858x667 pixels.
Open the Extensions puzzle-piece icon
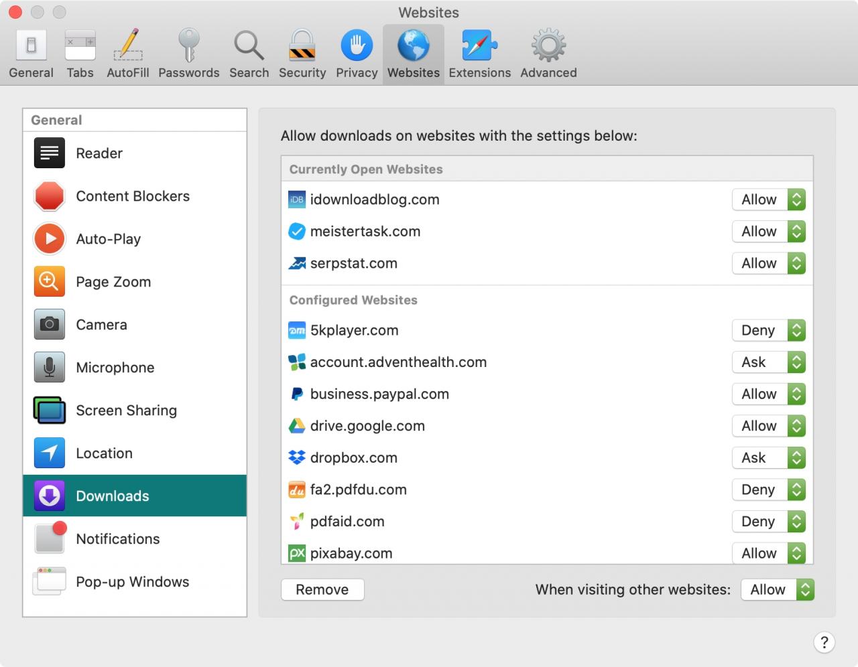point(480,46)
